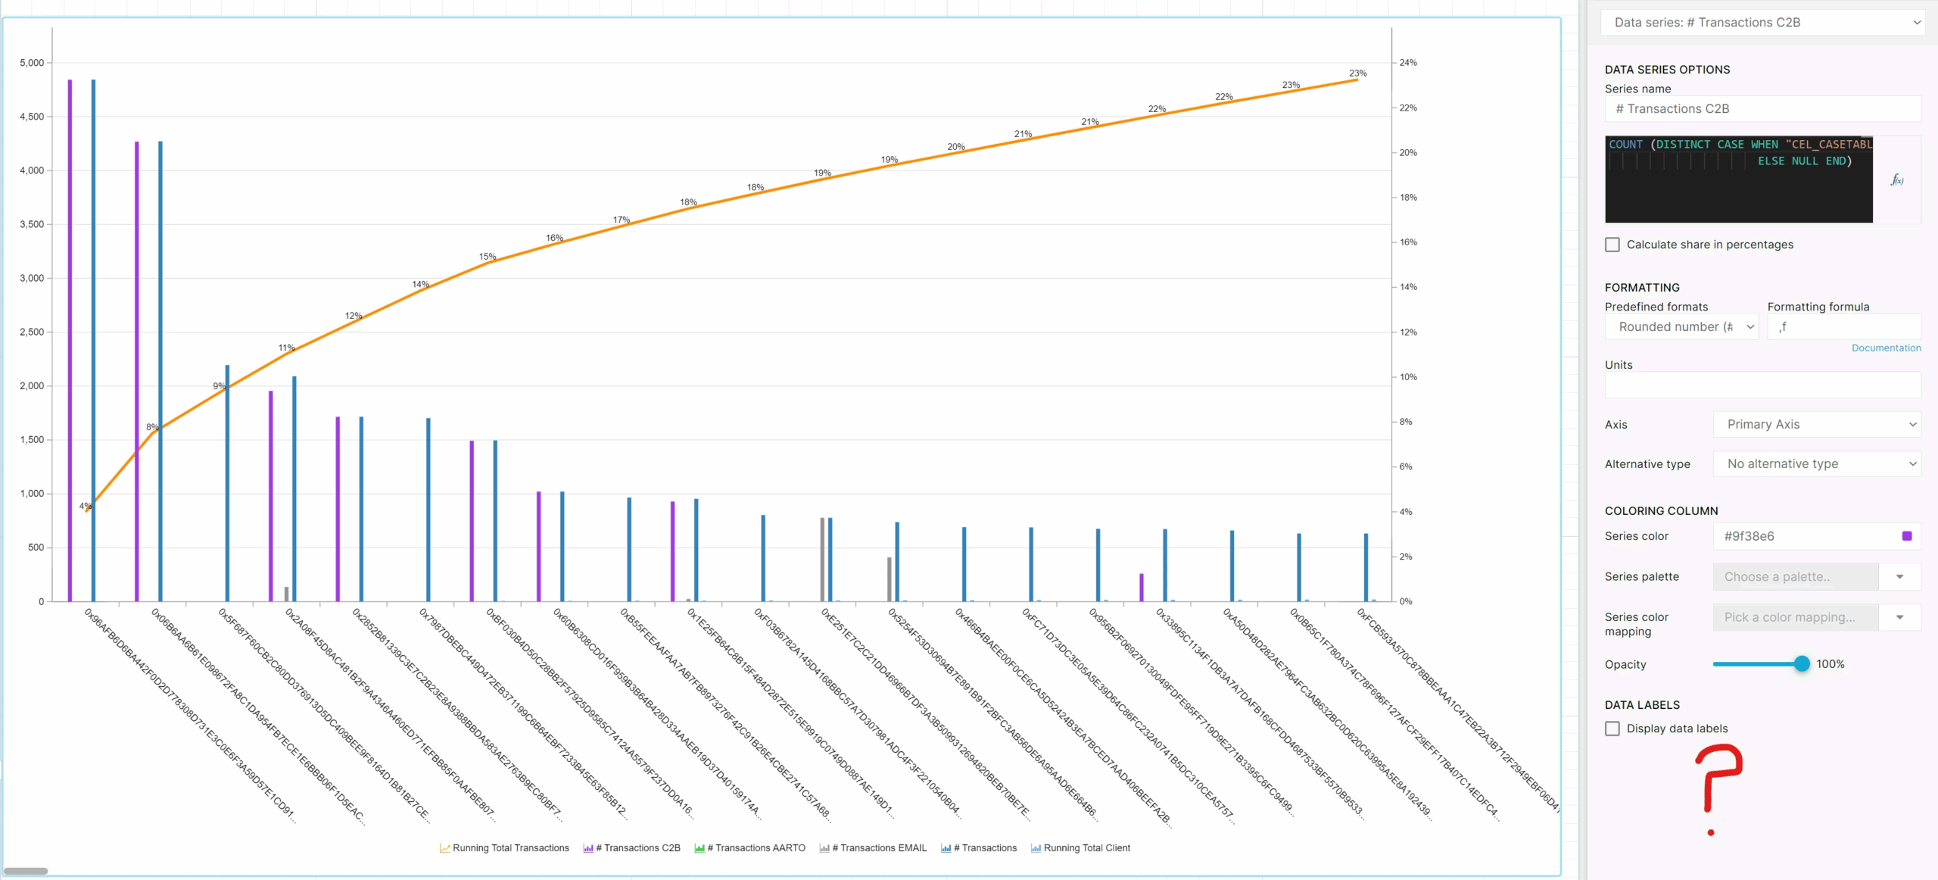Click the green # Transactions AARTO legend icon
The height and width of the screenshot is (880, 1938).
[x=699, y=847]
